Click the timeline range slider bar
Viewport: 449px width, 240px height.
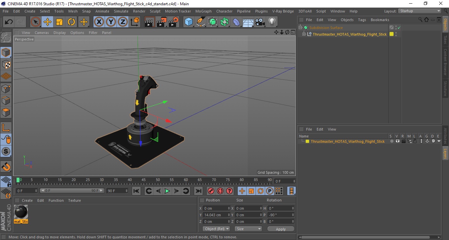(72, 191)
